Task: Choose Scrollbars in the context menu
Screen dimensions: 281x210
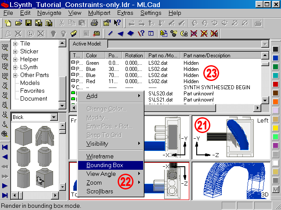Action: point(111,191)
